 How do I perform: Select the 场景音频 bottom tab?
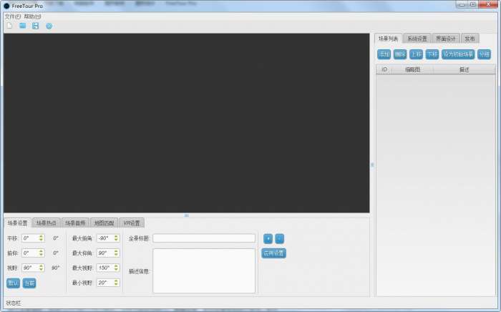pos(75,223)
